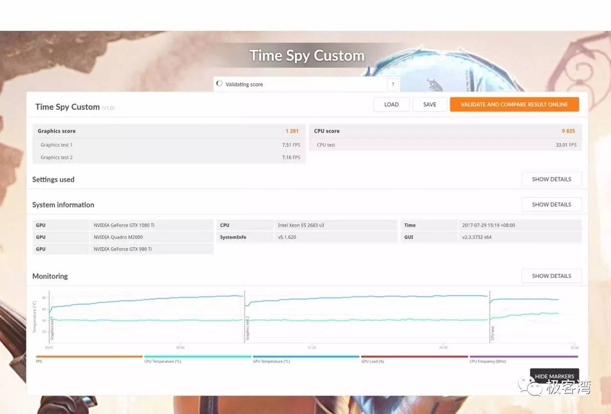Select the CPU test chart marker
Image resolution: width=611 pixels, height=414 pixels.
(x=493, y=333)
